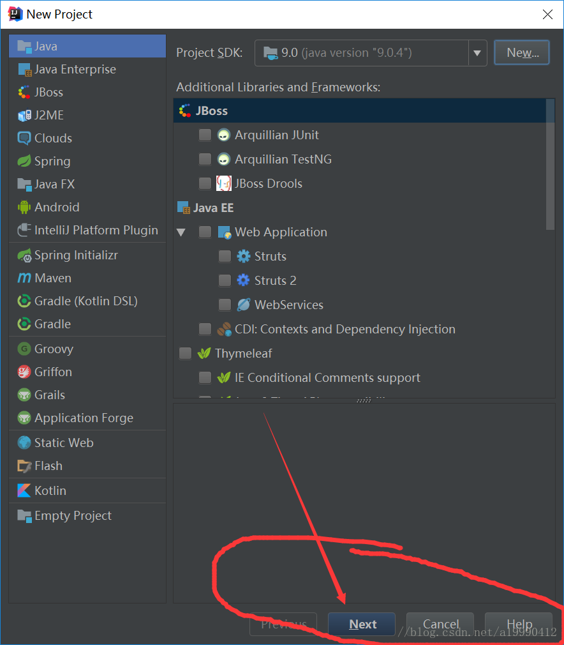Select the Spring Initializr icon
564x645 pixels.
24,255
